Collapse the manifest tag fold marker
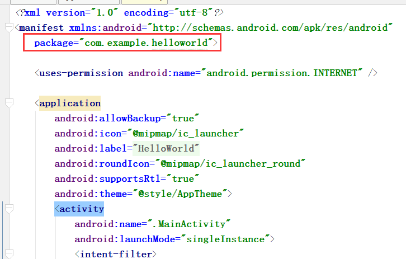 (9, 27)
